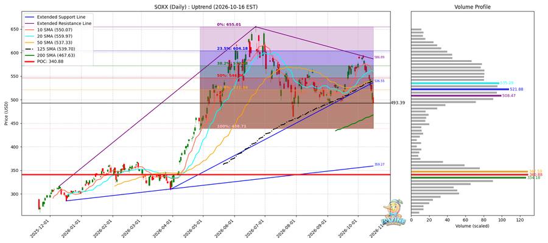Screen dimensions: 548x243
Task: Click the green 334.18 volume profile bar
Action: pos(468,177)
